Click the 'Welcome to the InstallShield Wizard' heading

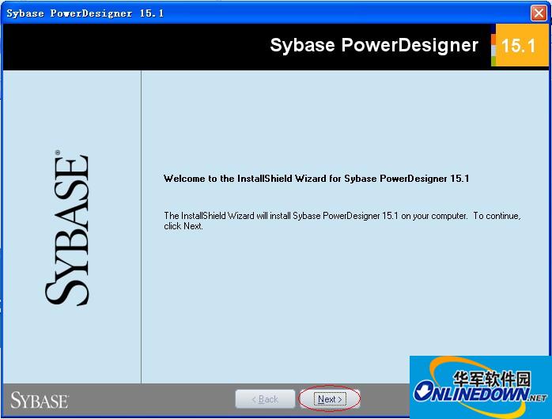pyautogui.click(x=316, y=179)
